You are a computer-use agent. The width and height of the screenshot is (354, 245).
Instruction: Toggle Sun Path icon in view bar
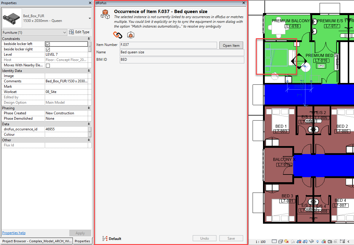[x=286, y=241]
